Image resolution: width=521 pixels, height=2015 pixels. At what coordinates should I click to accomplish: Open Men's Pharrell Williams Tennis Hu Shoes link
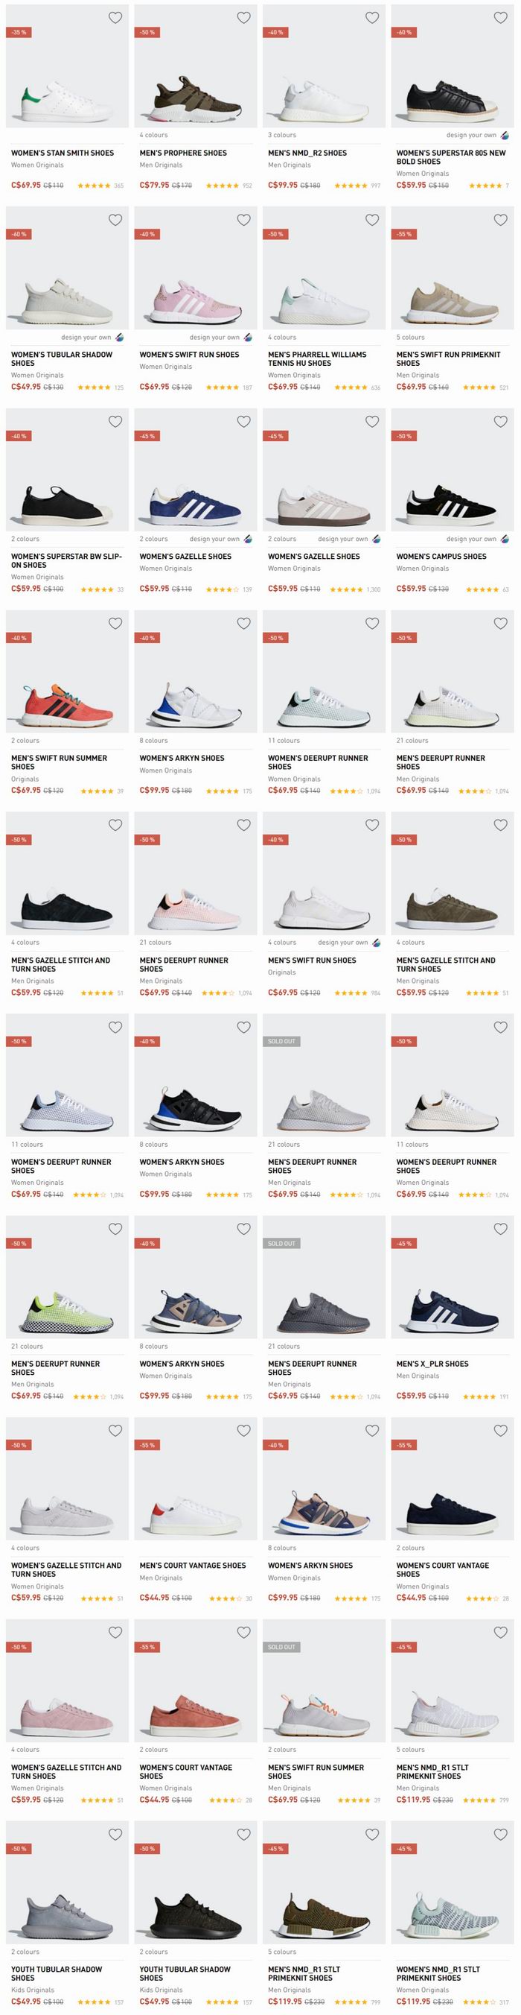point(317,359)
